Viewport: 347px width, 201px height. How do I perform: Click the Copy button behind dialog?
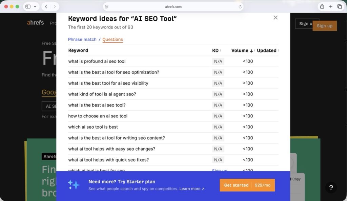point(296,179)
